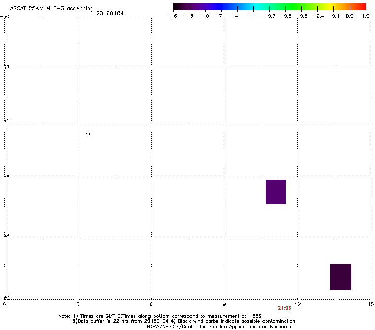Click the -52 latitude axis label
Image resolution: width=375 pixels, height=330 pixels.
(5, 68)
